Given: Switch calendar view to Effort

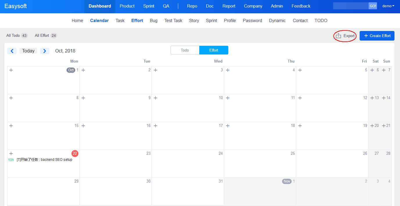Looking at the screenshot, I should pyautogui.click(x=214, y=50).
